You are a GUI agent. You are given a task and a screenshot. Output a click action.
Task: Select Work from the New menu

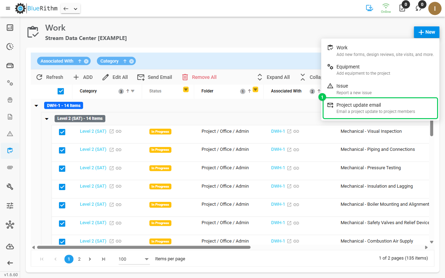pos(380,51)
